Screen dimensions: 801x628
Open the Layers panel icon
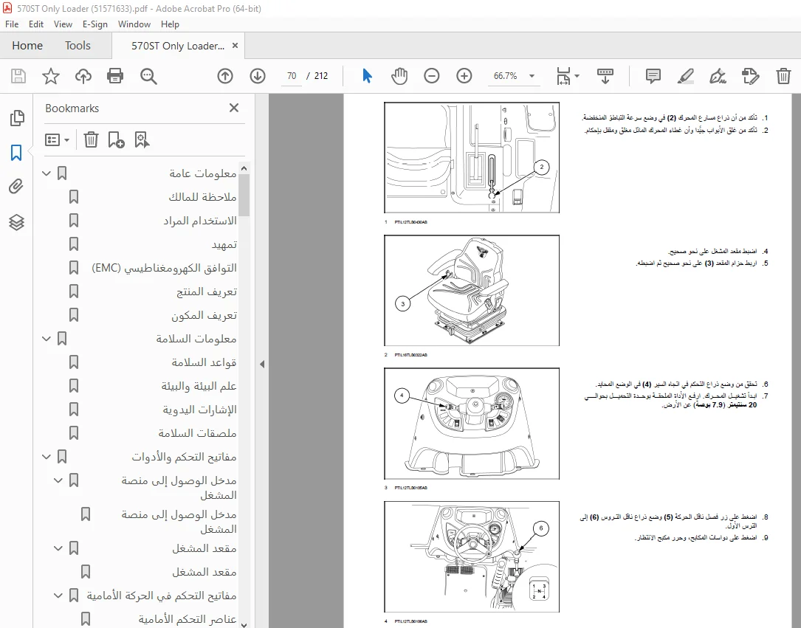(16, 222)
